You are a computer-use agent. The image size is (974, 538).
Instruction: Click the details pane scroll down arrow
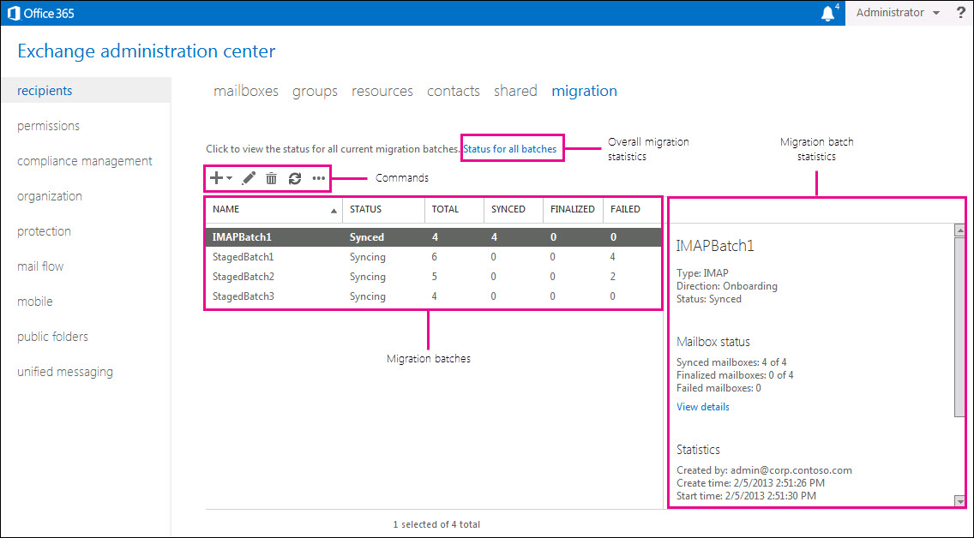959,501
